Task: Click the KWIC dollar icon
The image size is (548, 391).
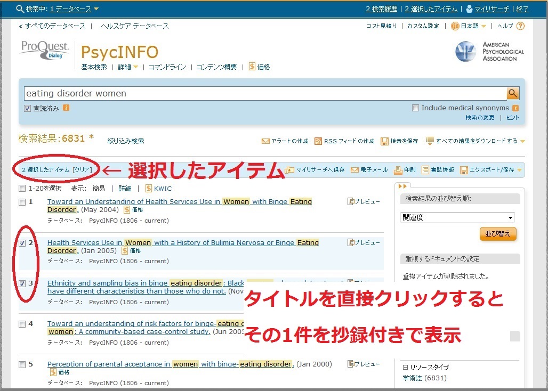Action: (x=149, y=189)
